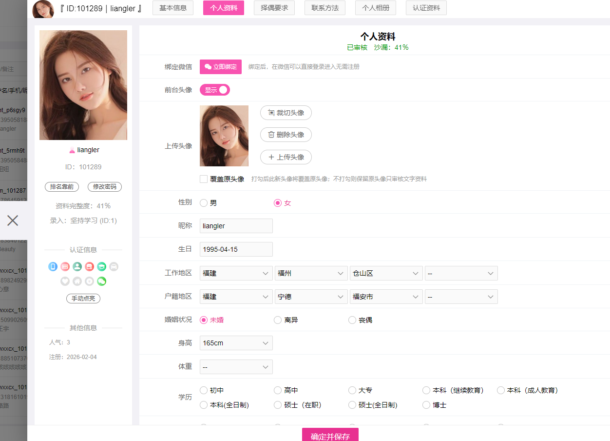Image resolution: width=610 pixels, height=441 pixels.
Task: Select 离异 marital status option
Action: [278, 320]
